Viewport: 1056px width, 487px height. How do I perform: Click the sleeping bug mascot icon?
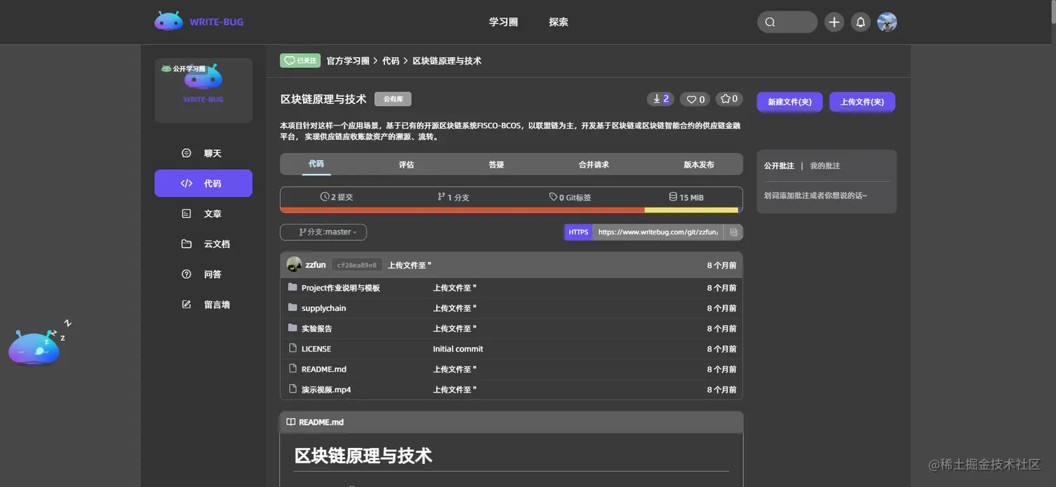35,346
